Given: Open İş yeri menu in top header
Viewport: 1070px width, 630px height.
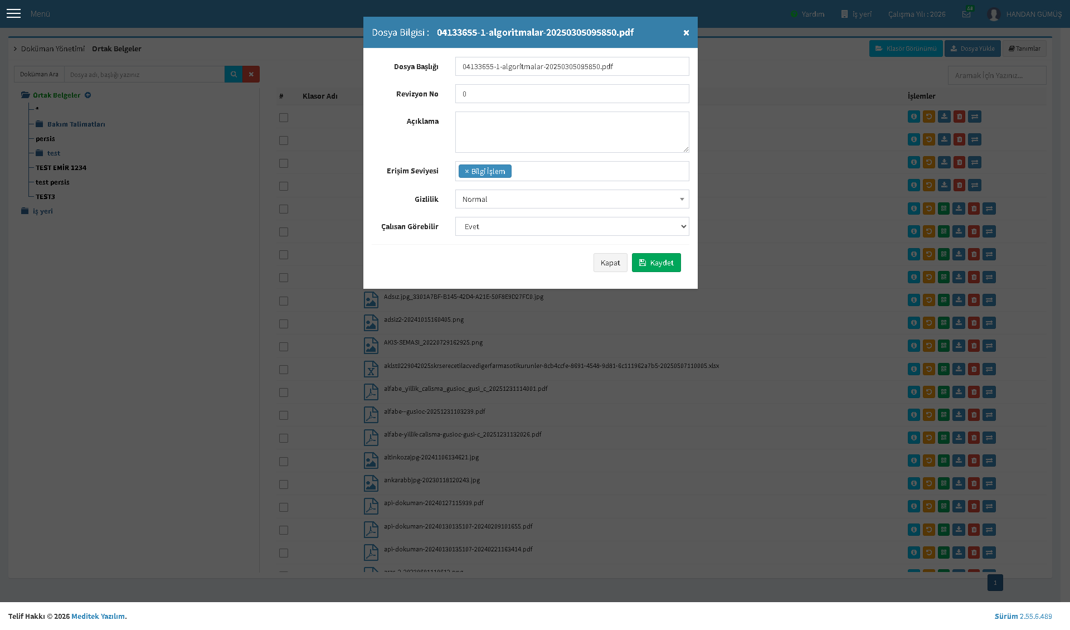Looking at the screenshot, I should [857, 14].
